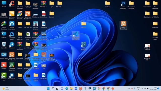Screen dimensions: 161x91
Task: Open the weather widget showing 37°C
Action: pos(6,88)
